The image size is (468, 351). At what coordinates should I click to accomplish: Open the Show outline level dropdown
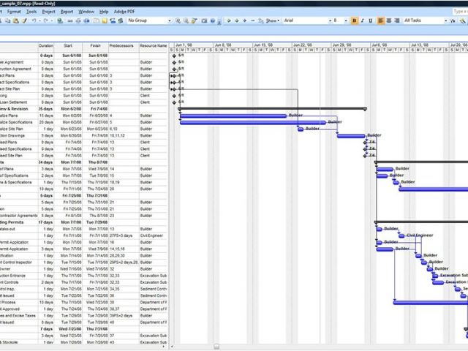point(272,20)
